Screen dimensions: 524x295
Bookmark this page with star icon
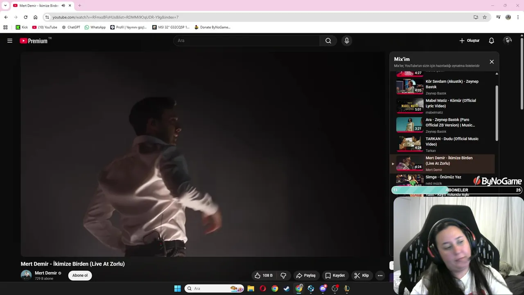tap(485, 17)
